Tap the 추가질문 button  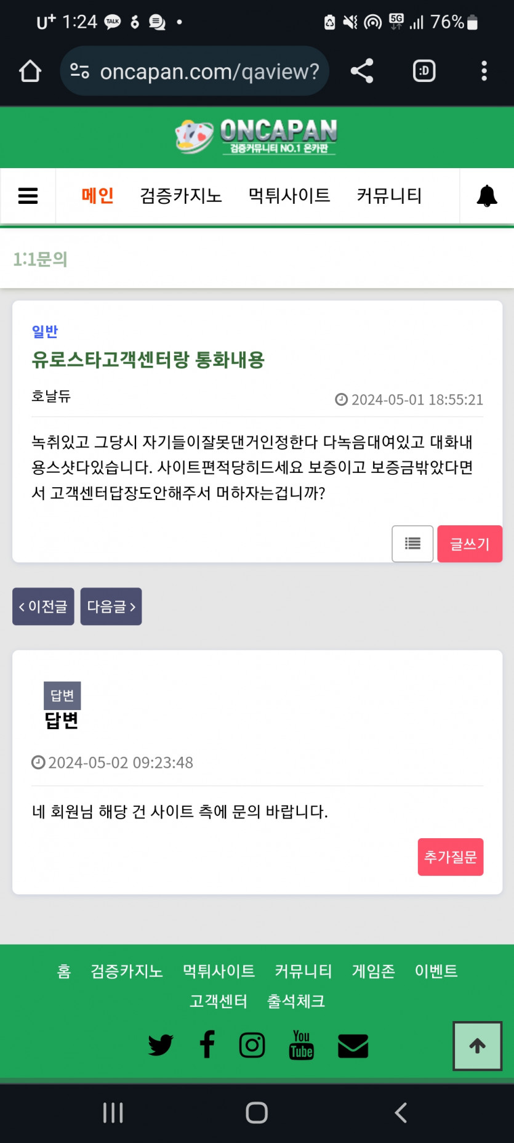[450, 857]
